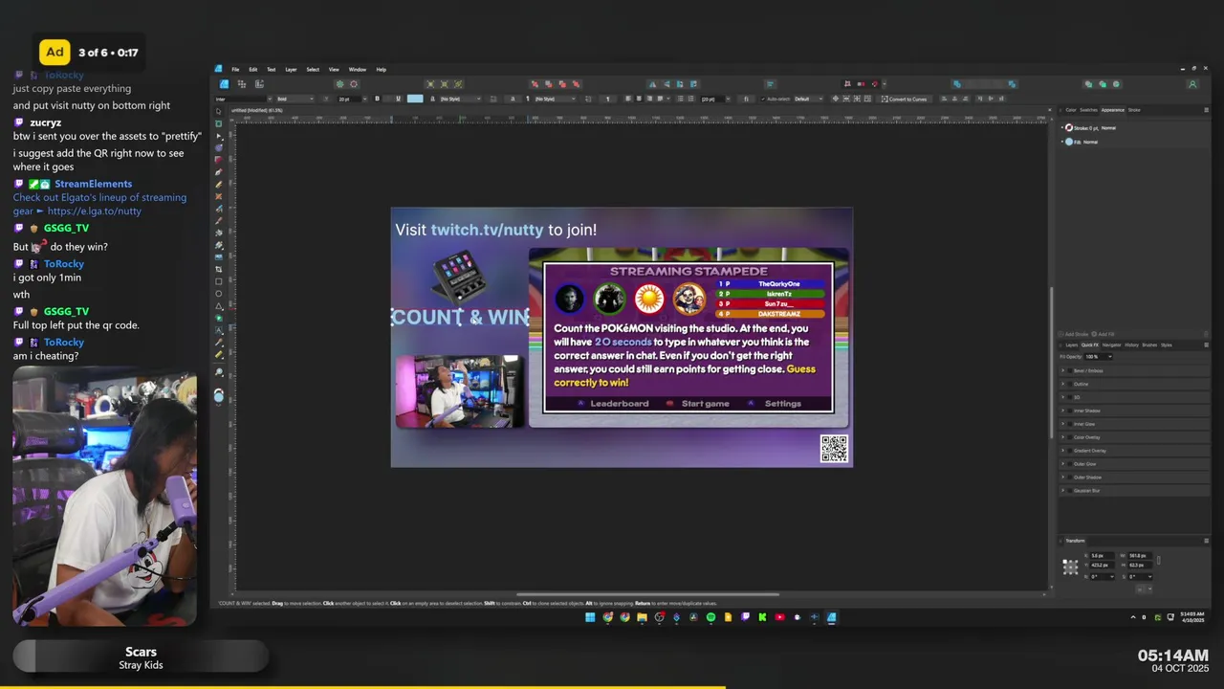
Task: Enable the Outline effect checkbox
Action: (1070, 384)
